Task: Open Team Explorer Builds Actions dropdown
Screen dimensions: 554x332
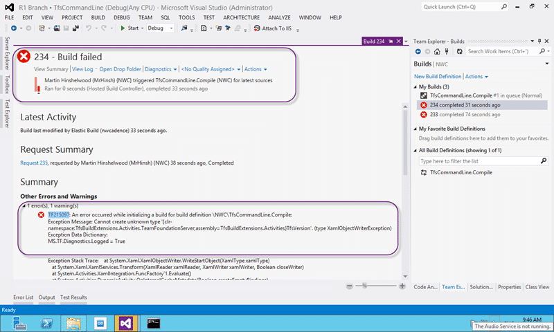Action: click(x=476, y=77)
